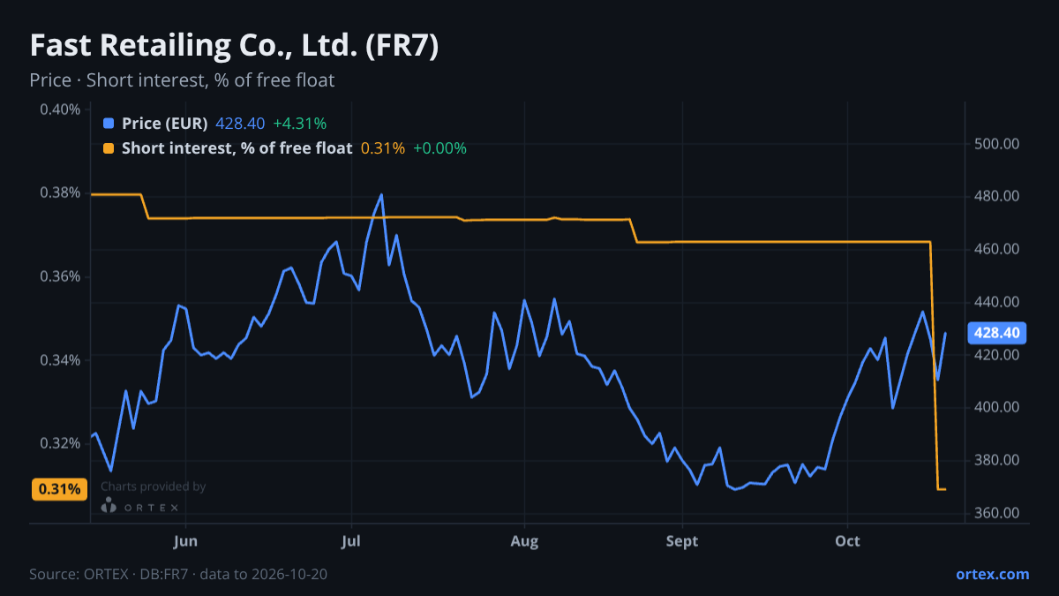Click the orange Short interest legend swatch
This screenshot has height=596, width=1059.
click(109, 148)
